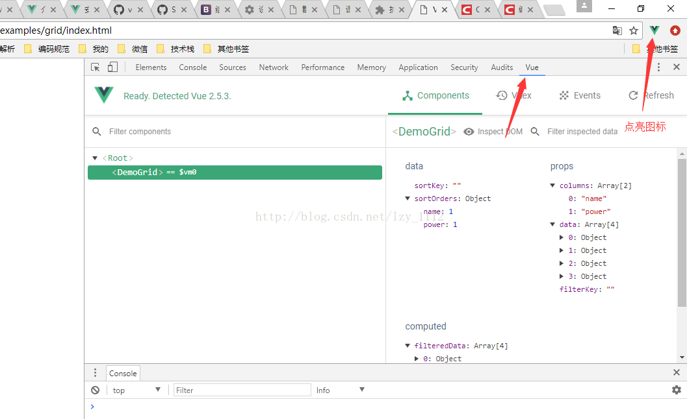The width and height of the screenshot is (687, 419).
Task: Clear console with the ban icon
Action: click(x=95, y=390)
